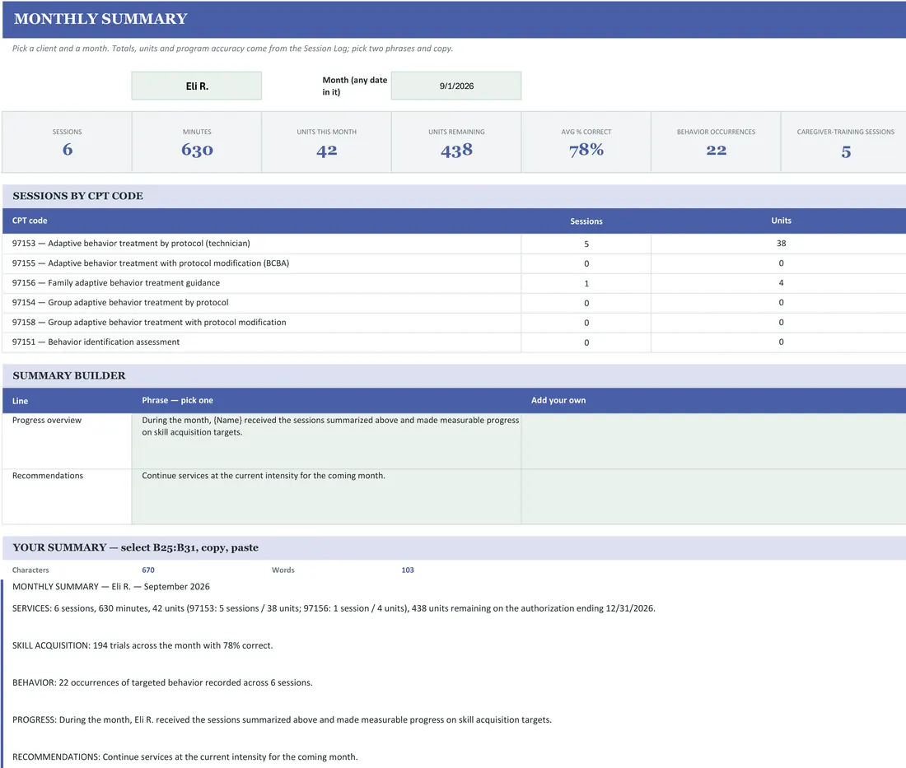Click the Units This Month value 42

click(326, 151)
